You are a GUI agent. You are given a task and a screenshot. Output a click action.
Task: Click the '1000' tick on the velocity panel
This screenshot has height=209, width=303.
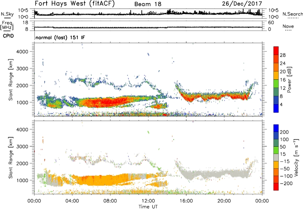22,180
